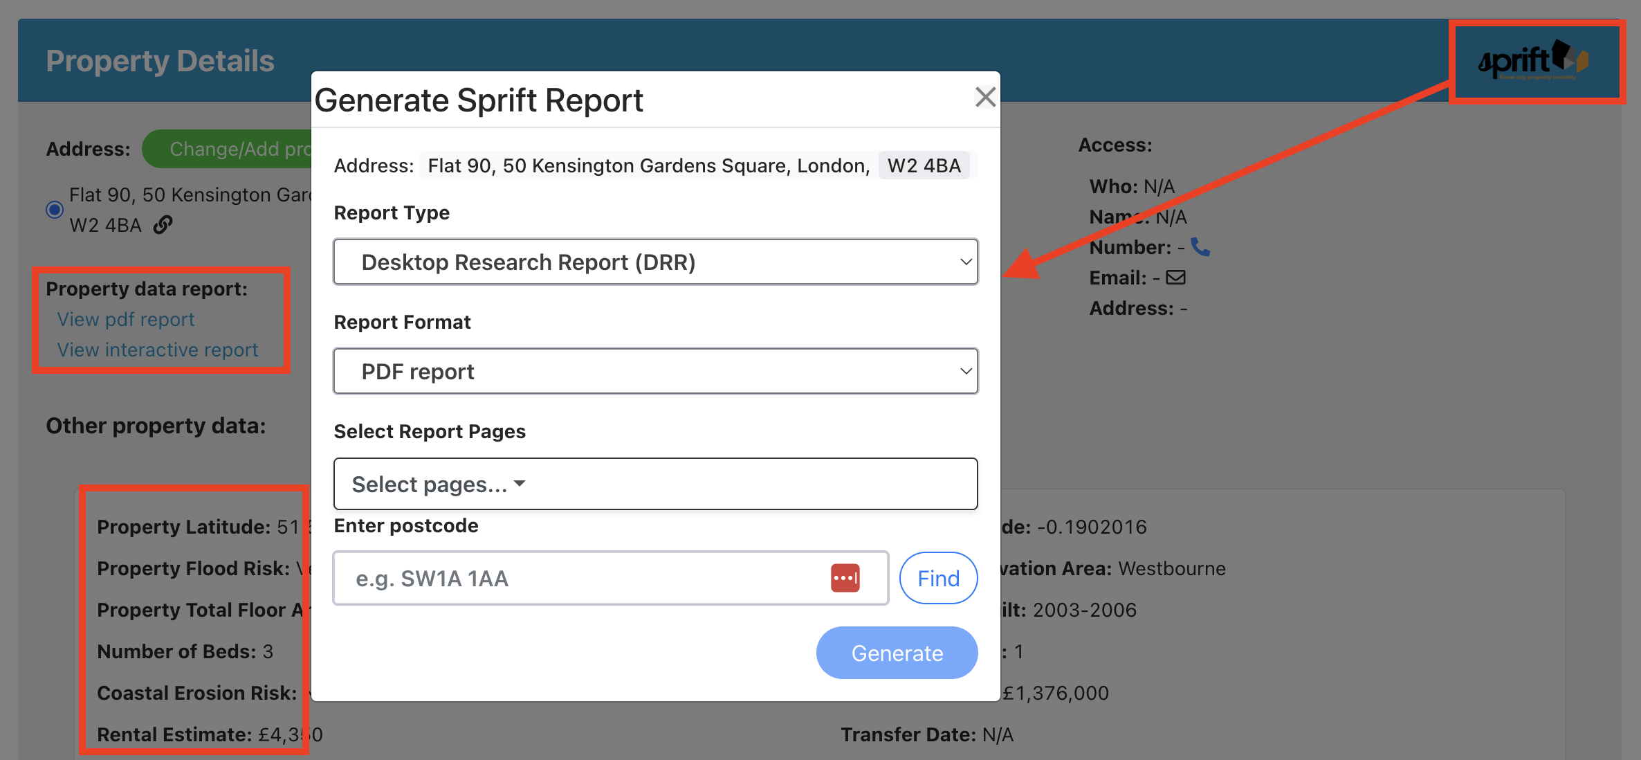Click the £1,376,000 value
This screenshot has height=760, width=1641.
1055,693
